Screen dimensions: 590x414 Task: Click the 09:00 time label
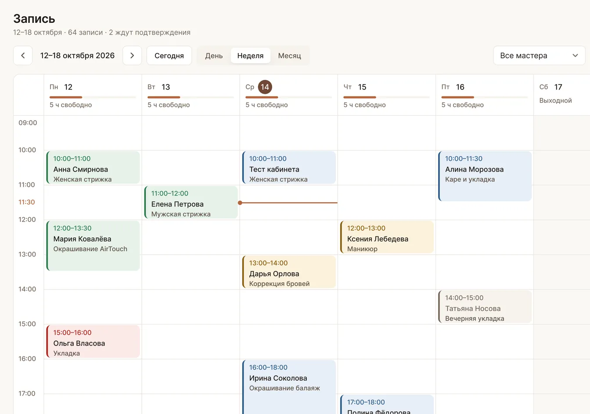pyautogui.click(x=28, y=123)
